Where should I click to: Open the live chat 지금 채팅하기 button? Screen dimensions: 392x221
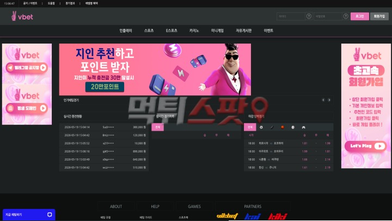coord(29,215)
